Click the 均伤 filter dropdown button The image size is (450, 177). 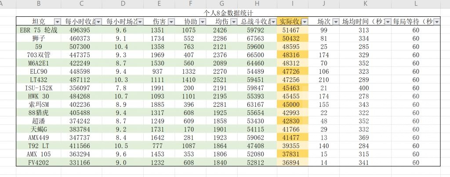233,22
